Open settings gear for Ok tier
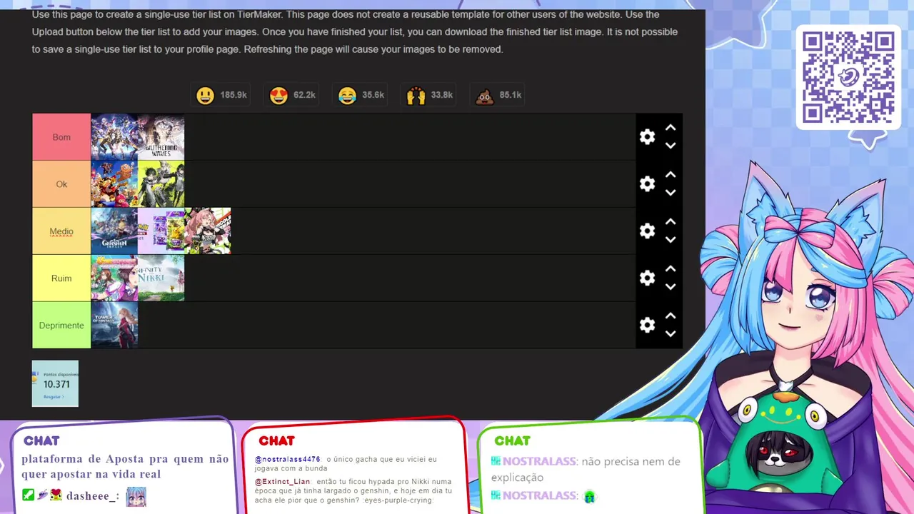The image size is (914, 514). (x=647, y=184)
